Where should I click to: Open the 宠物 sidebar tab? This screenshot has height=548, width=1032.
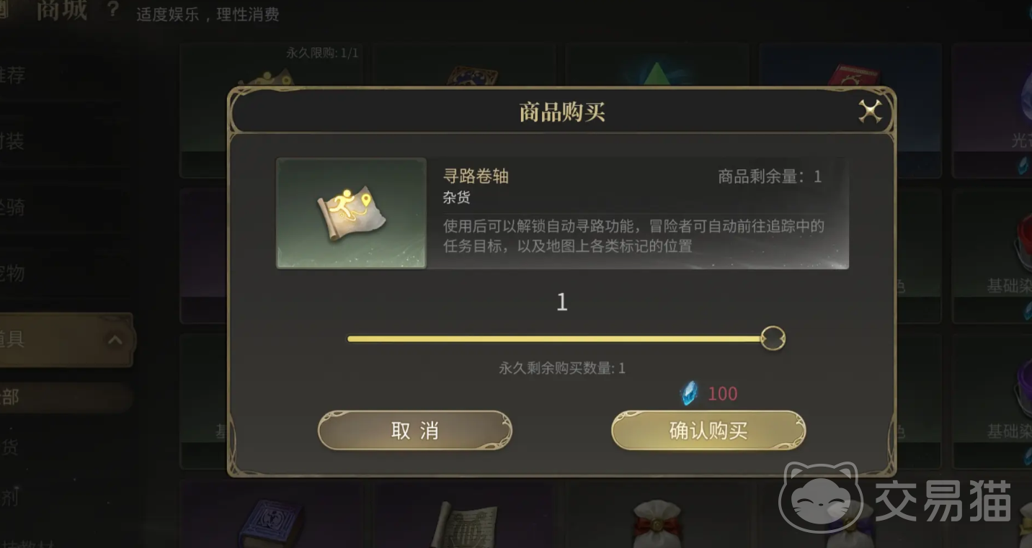(x=12, y=274)
